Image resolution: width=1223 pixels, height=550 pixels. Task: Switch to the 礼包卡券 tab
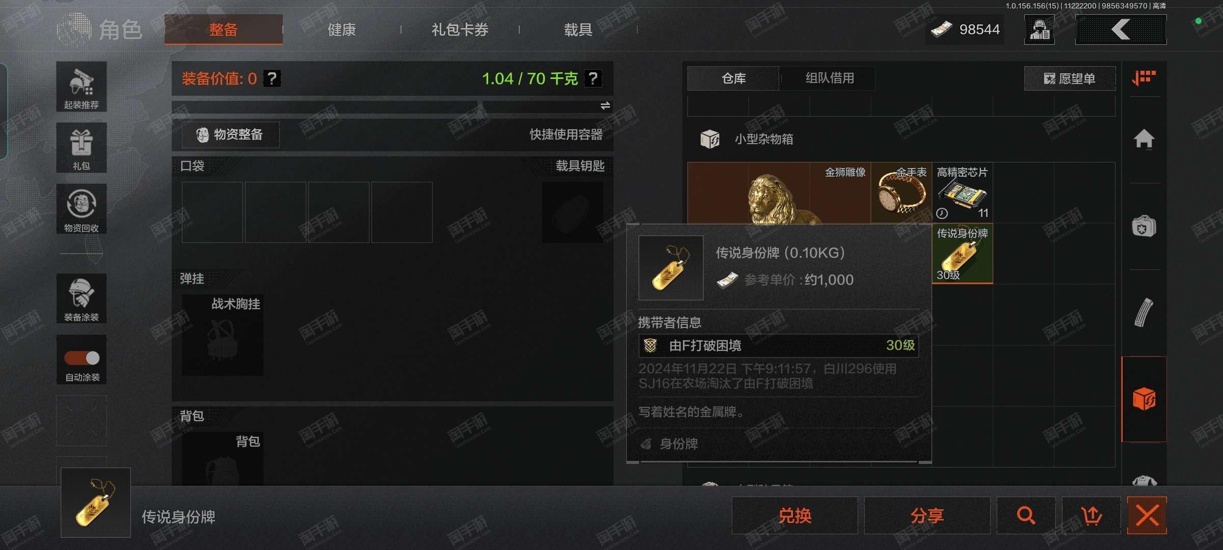tap(460, 30)
